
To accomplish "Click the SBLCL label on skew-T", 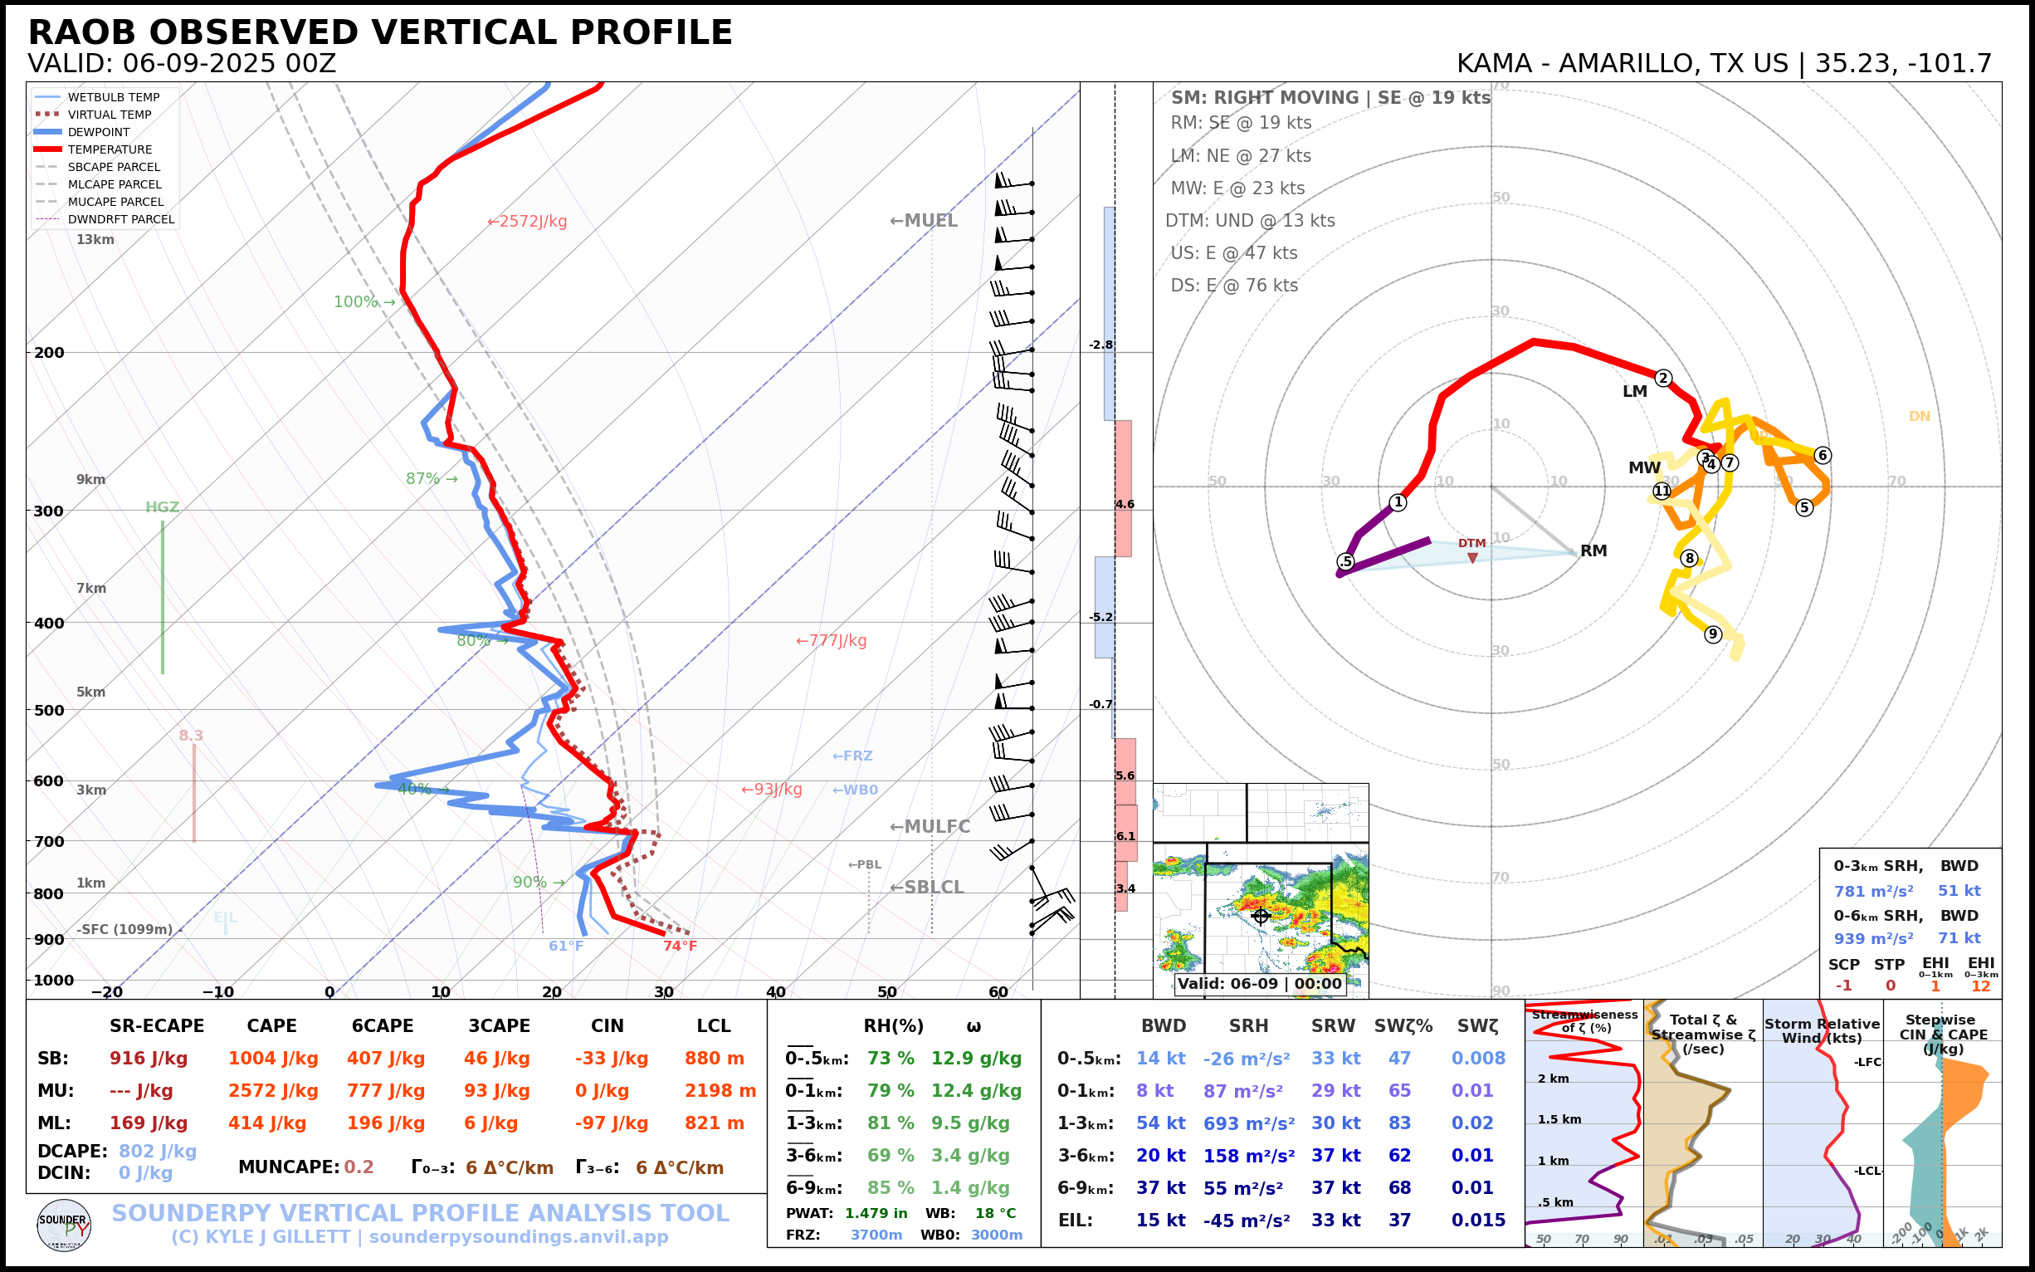I will click(927, 887).
